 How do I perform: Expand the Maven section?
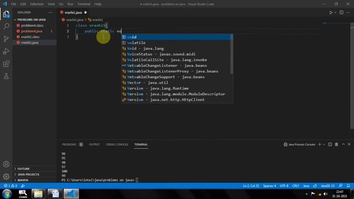tap(23, 180)
